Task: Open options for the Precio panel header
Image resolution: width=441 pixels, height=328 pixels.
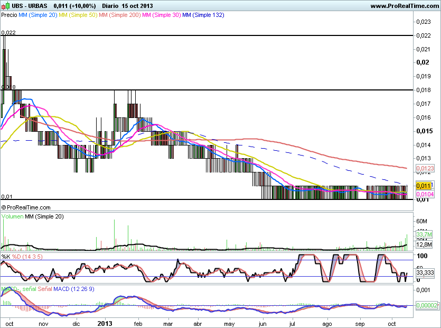Action: [8, 15]
